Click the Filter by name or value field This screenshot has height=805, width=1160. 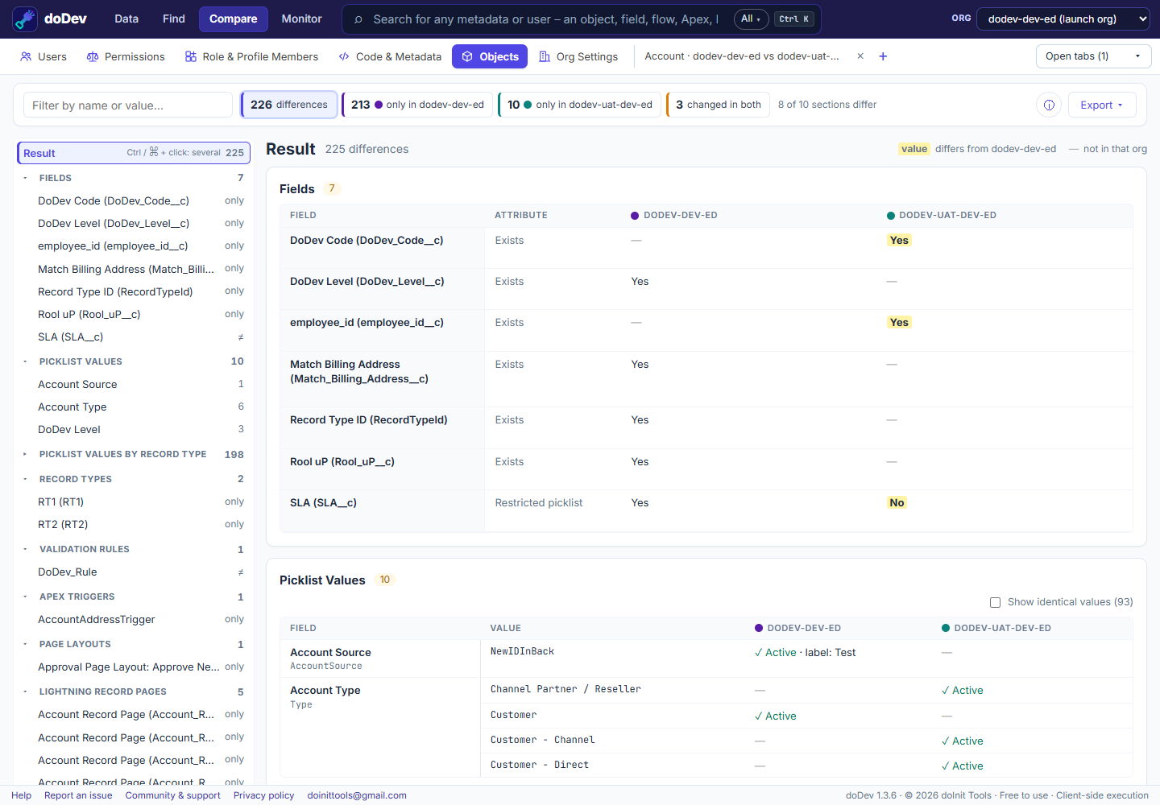click(x=128, y=105)
